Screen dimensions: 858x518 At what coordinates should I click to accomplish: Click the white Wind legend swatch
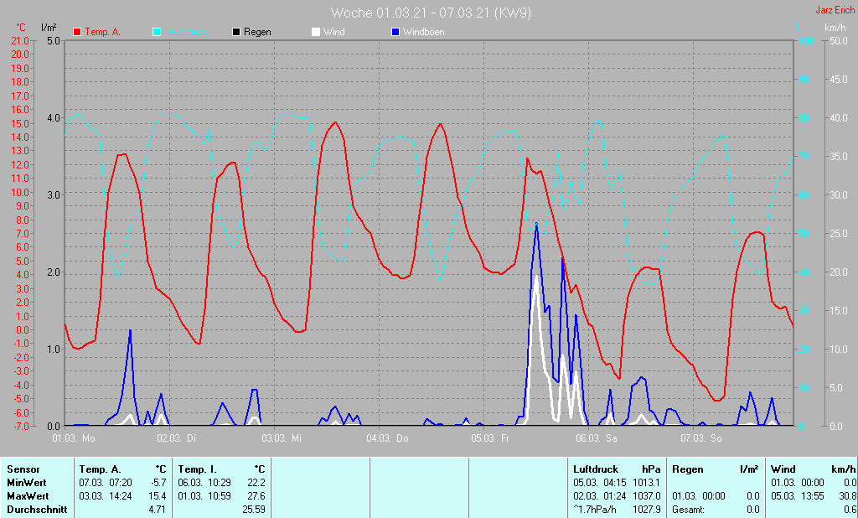316,32
